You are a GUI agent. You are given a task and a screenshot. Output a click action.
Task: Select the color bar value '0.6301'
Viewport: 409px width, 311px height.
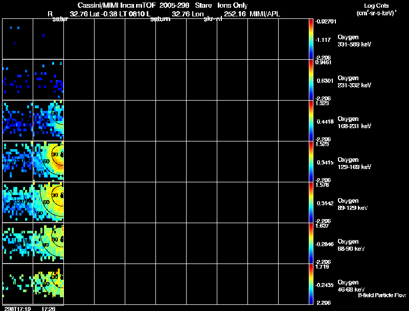point(325,81)
